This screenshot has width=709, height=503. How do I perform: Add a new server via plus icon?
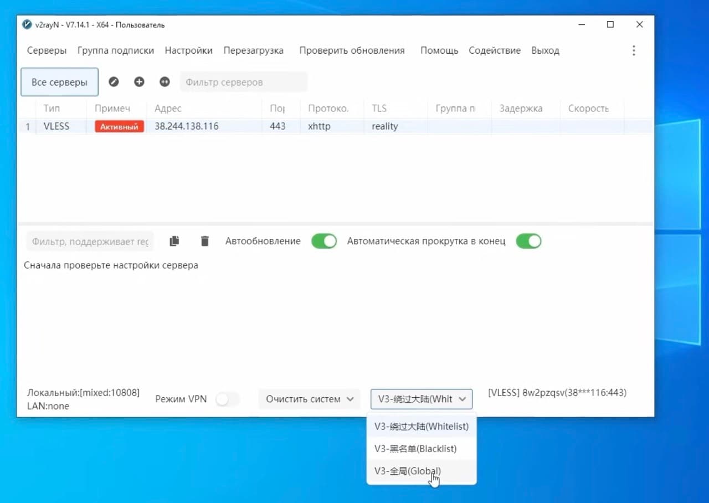[139, 81]
